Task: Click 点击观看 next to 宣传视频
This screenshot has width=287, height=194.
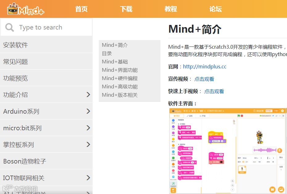Action: pyautogui.click(x=204, y=79)
